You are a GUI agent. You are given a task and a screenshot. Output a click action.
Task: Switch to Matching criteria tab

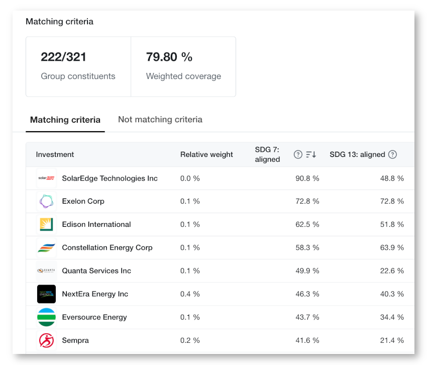pyautogui.click(x=65, y=120)
